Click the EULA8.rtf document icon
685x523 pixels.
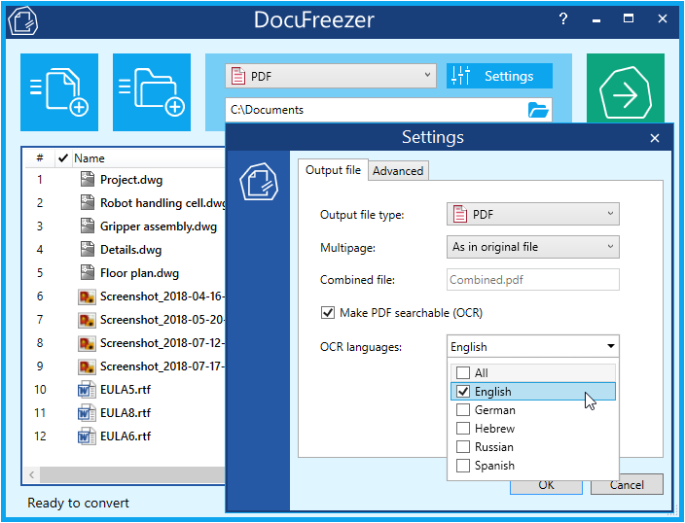pos(87,412)
